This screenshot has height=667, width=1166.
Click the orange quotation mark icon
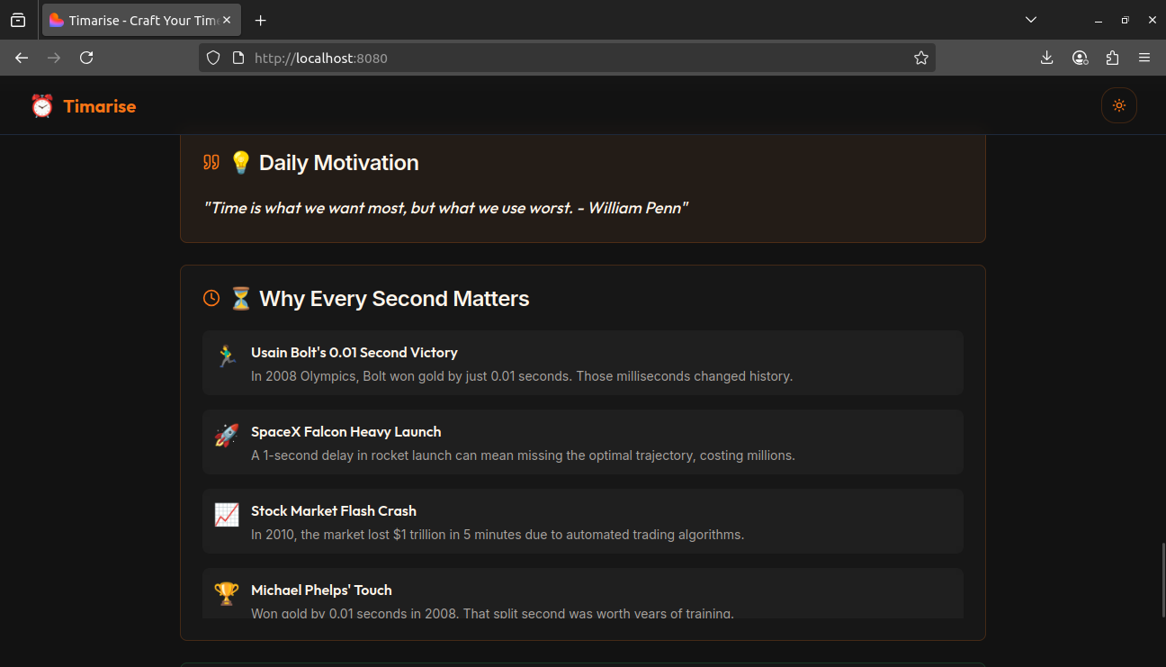211,162
